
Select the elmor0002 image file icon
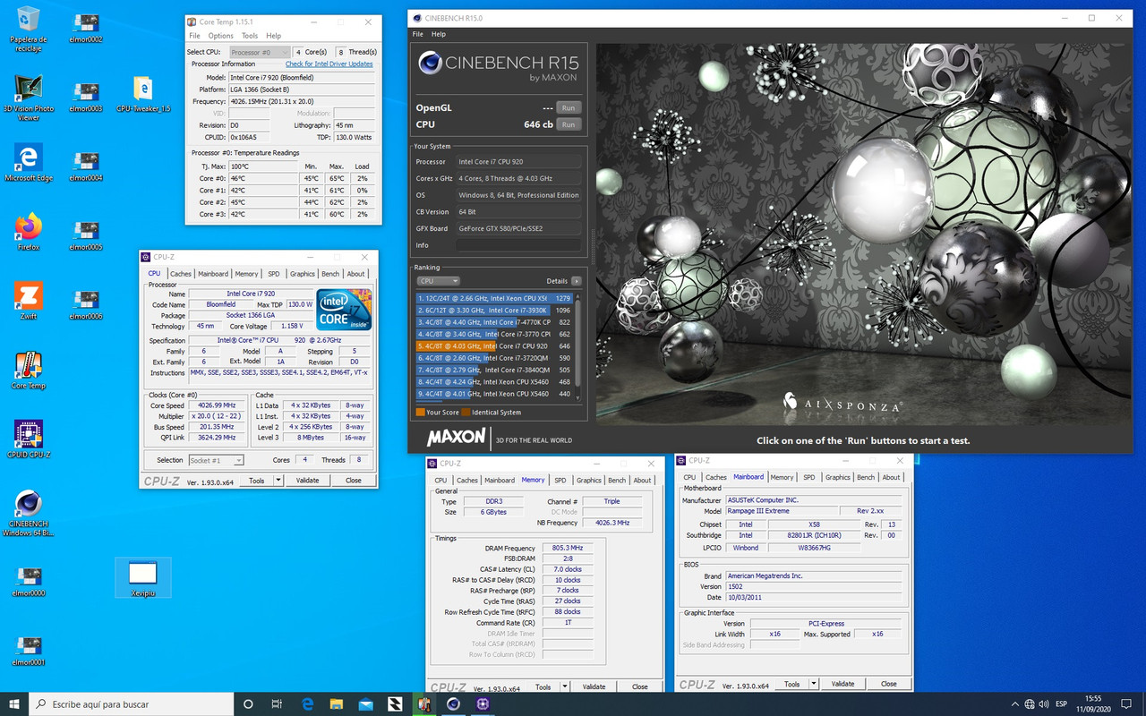pyautogui.click(x=86, y=29)
